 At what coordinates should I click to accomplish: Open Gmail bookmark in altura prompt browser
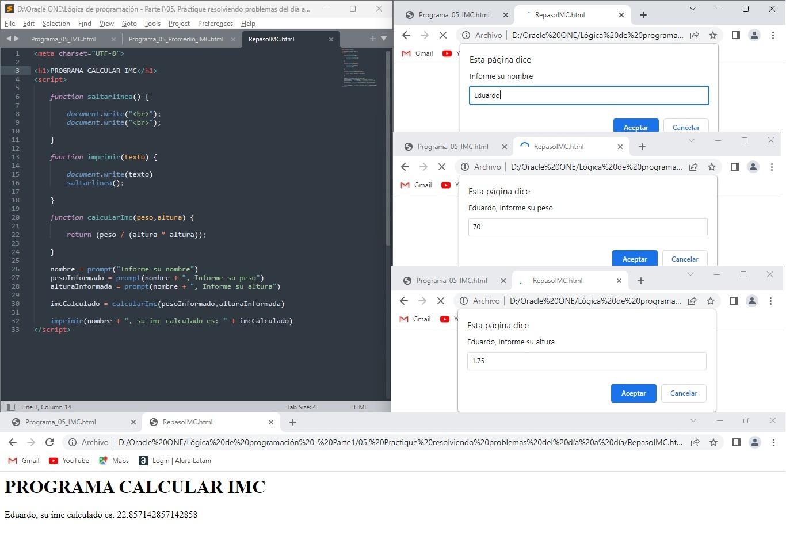(415, 319)
